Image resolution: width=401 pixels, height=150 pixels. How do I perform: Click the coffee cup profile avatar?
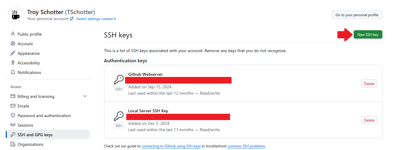pos(15,15)
